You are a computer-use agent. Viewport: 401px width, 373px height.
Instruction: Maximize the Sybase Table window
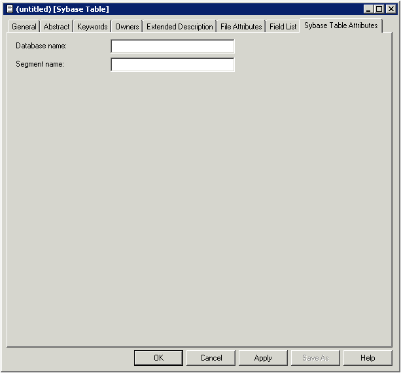tap(379, 9)
